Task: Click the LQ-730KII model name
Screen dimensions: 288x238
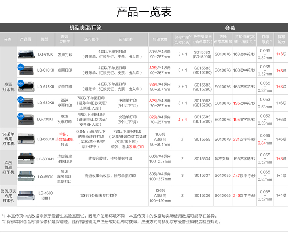Action: point(45,119)
